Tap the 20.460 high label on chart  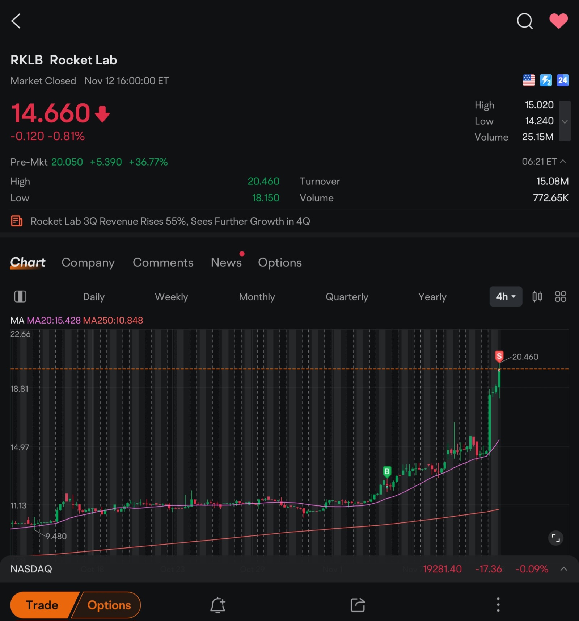(525, 357)
